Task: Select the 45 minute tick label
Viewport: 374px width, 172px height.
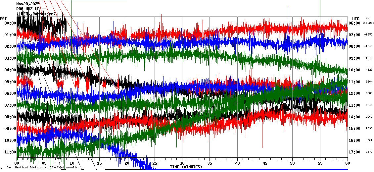Action: coord(265,163)
